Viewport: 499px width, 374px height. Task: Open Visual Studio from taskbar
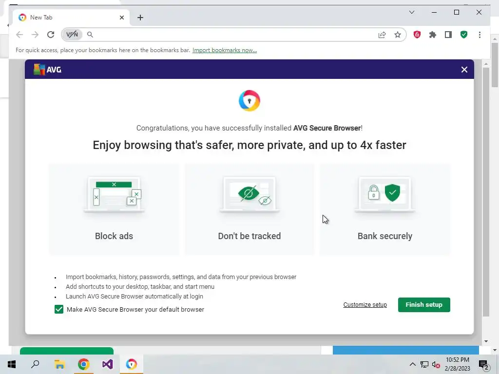(108, 364)
